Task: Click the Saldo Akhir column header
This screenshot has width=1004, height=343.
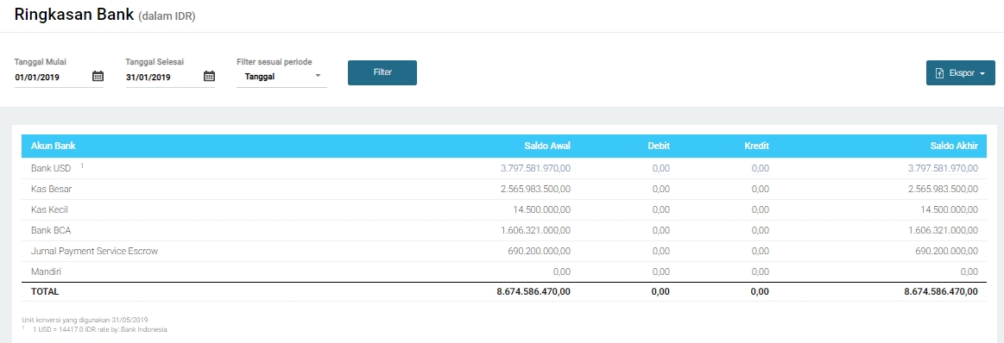Action: click(953, 146)
